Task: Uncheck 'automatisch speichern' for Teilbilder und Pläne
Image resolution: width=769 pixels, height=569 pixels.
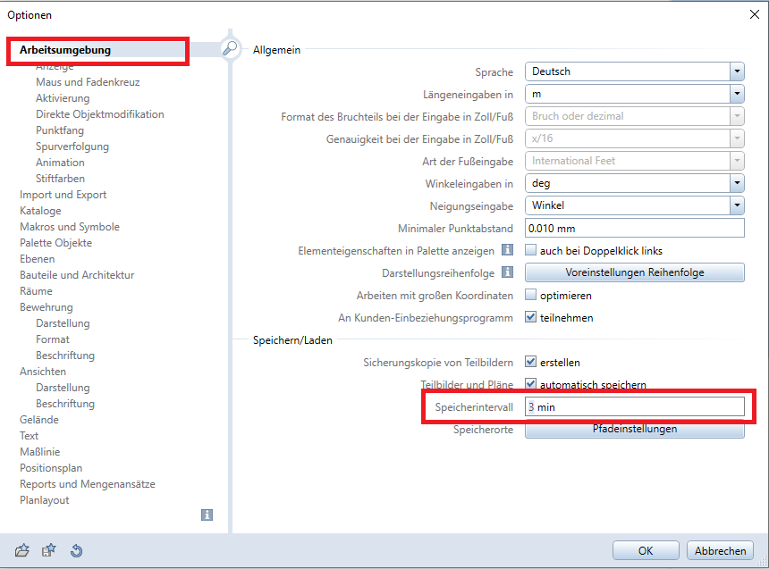Action: click(x=530, y=385)
